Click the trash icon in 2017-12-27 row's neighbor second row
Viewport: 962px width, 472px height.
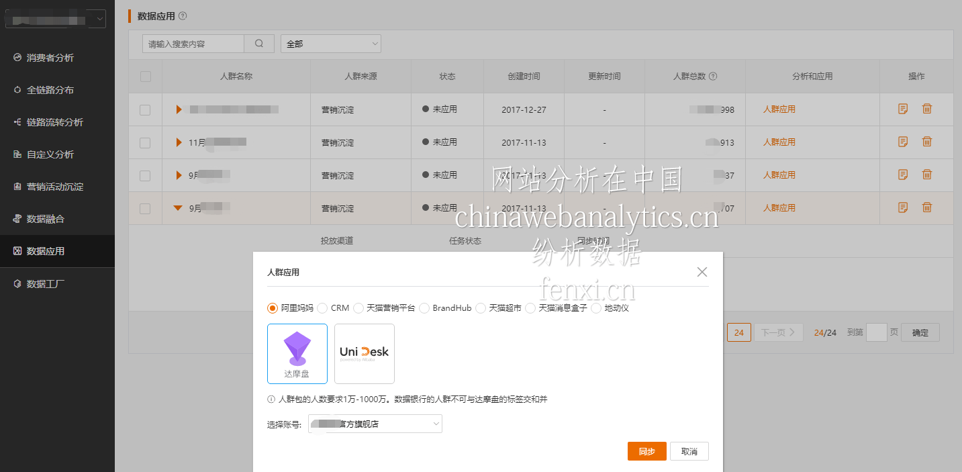click(926, 142)
